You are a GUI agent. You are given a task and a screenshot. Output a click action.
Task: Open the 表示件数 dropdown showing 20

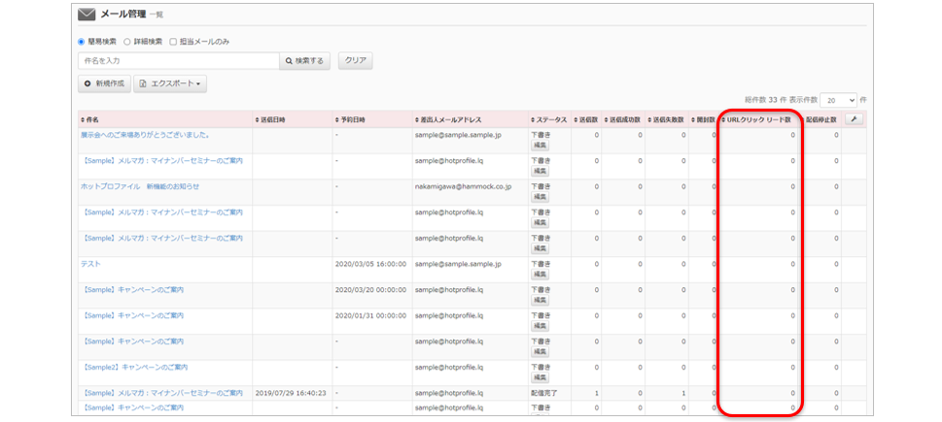point(839,100)
